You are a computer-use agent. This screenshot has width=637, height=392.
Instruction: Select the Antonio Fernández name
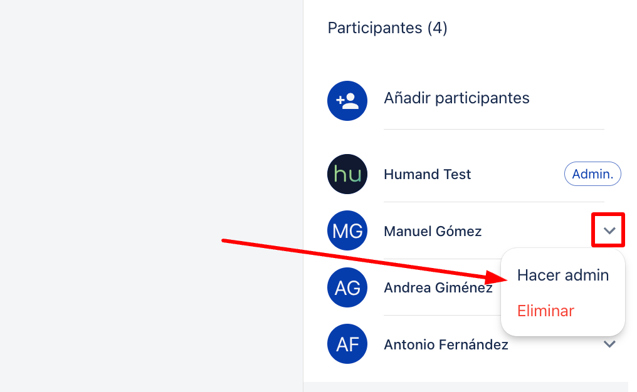(446, 344)
